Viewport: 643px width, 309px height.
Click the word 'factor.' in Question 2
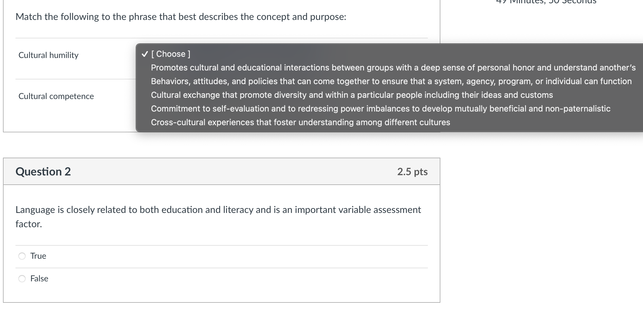pyautogui.click(x=29, y=224)
